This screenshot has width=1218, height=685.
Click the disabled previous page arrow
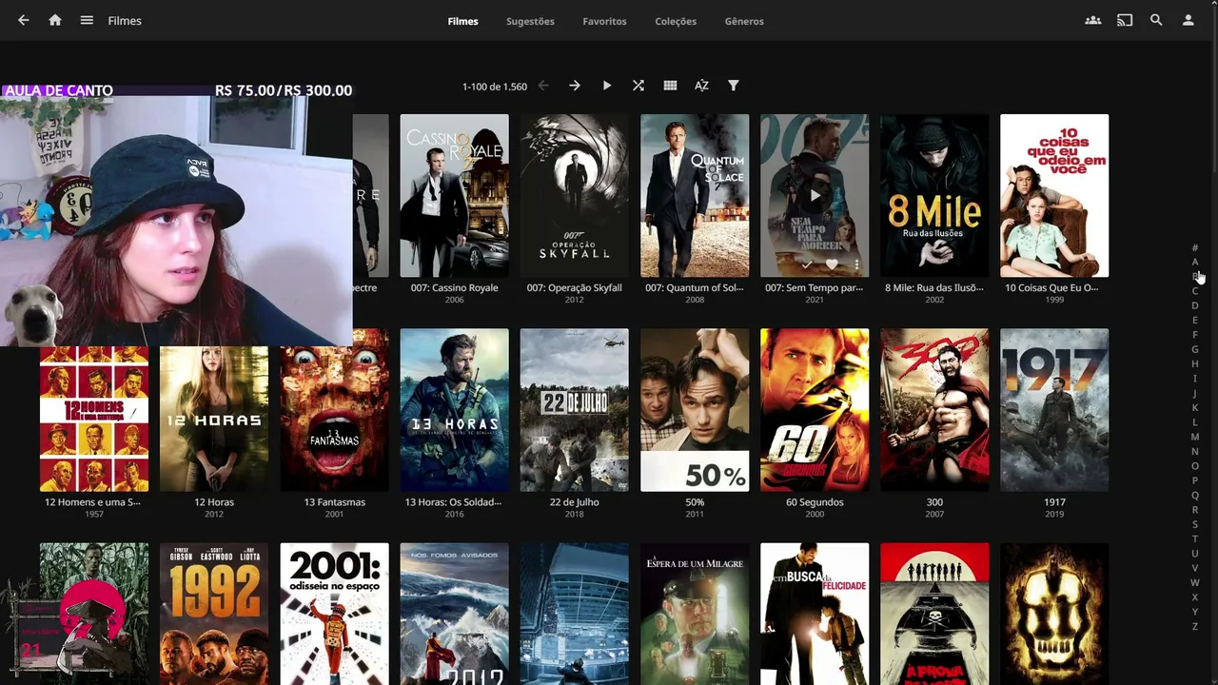543,86
